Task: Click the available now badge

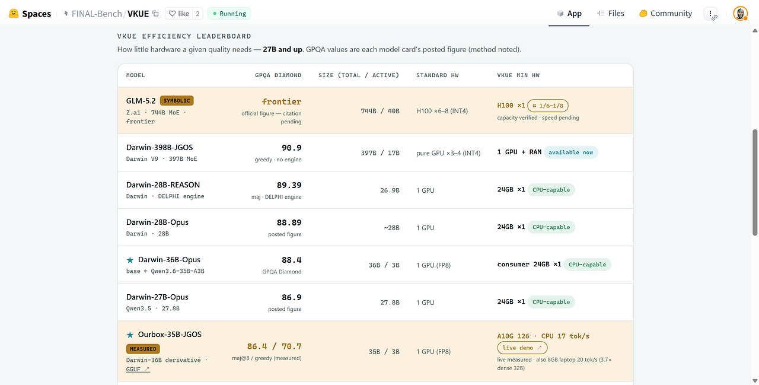Action: pyautogui.click(x=571, y=152)
